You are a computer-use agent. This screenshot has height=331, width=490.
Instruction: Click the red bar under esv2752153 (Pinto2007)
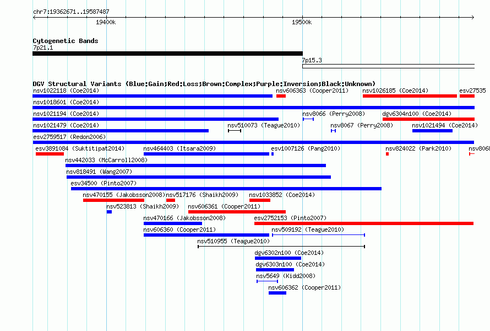(x=364, y=223)
